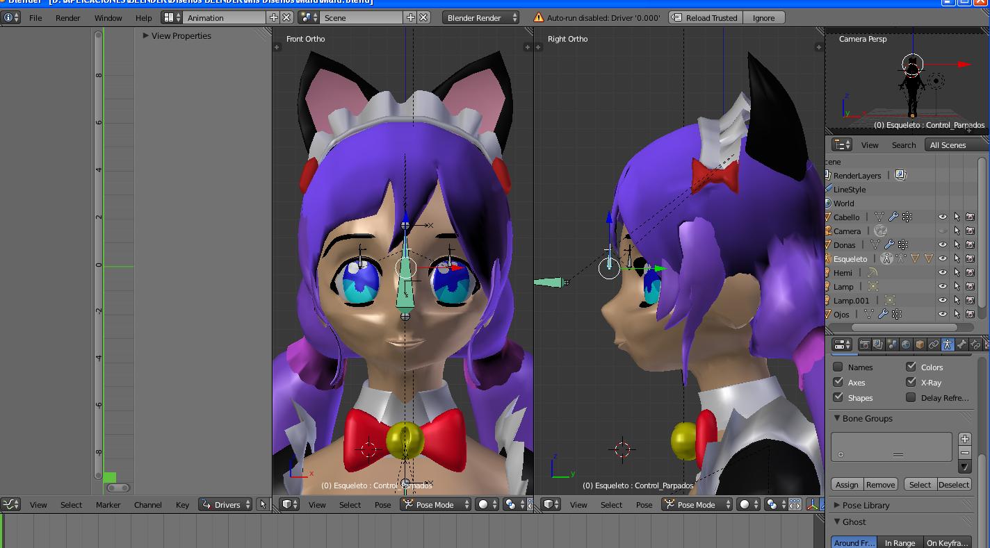Enable Delay Refresh checkbox
990x548 pixels.
[911, 397]
